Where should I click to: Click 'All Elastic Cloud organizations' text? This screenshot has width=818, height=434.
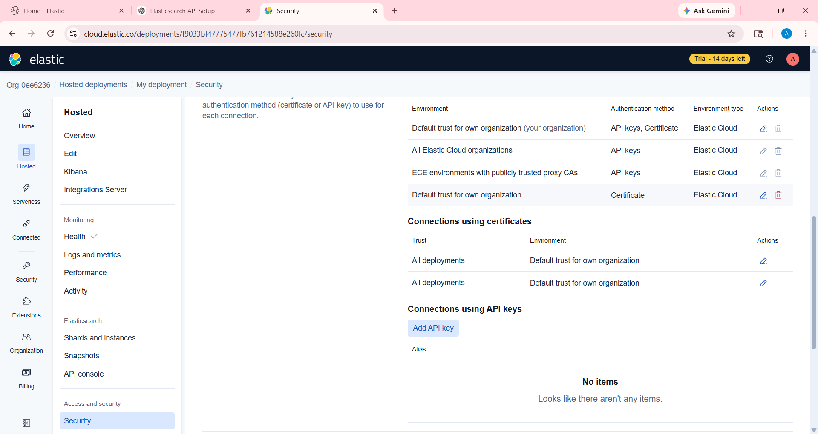pyautogui.click(x=462, y=150)
